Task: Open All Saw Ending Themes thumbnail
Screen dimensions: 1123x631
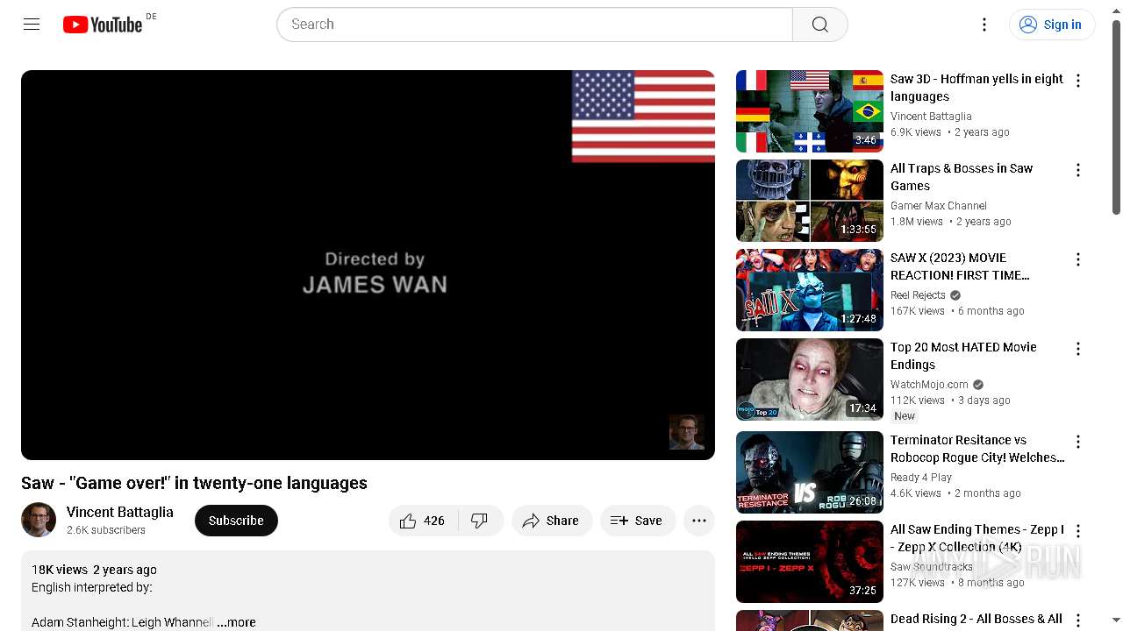Action: pos(810,562)
